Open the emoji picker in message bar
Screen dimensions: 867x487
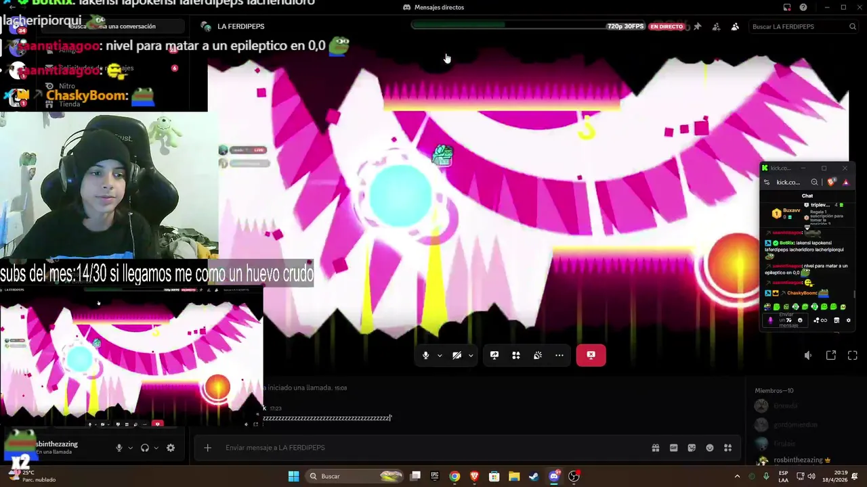click(x=710, y=448)
